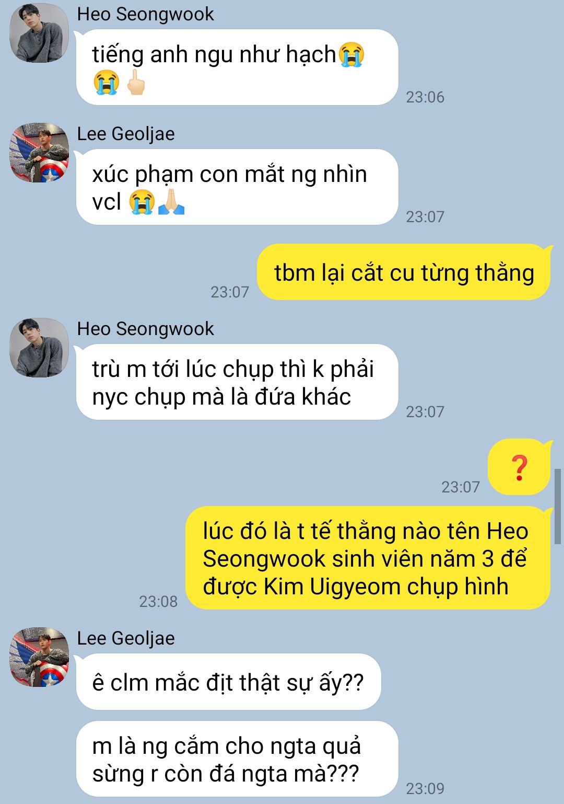
Task: Open Heo Seongwook's avatar on 23:07 message
Action: pos(40,348)
